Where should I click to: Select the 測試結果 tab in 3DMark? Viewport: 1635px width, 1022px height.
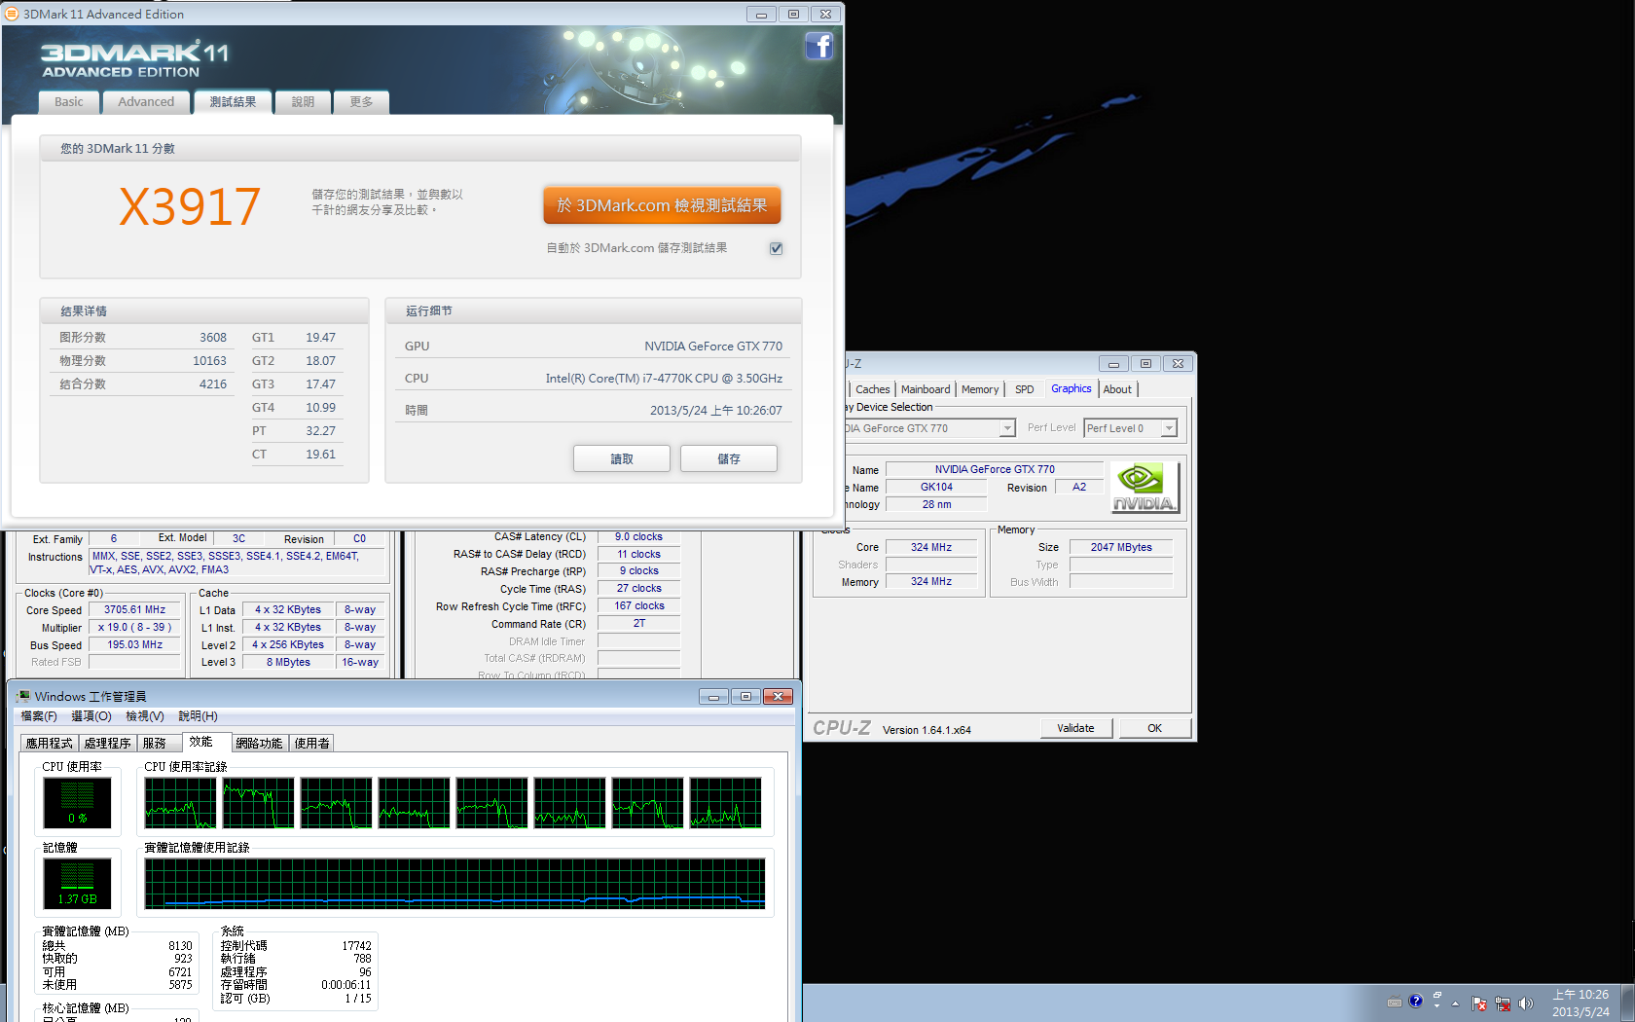tap(233, 102)
